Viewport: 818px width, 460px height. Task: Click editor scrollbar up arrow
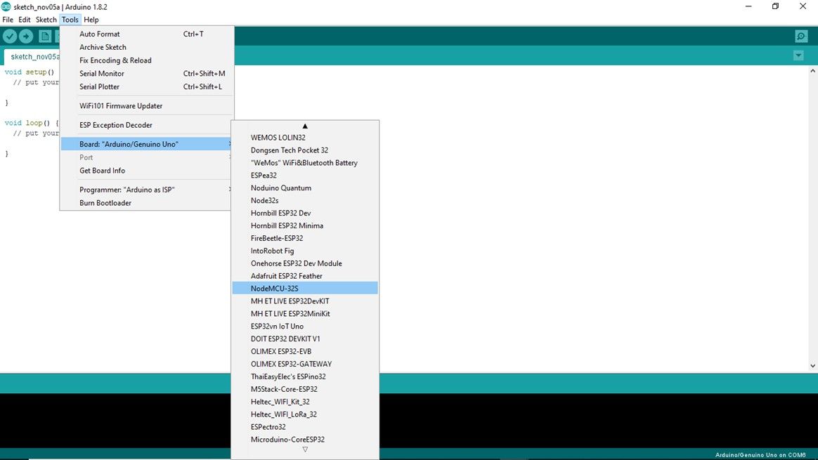812,71
